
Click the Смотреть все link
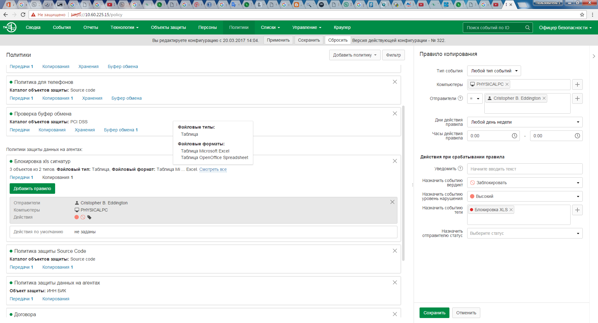coord(213,169)
